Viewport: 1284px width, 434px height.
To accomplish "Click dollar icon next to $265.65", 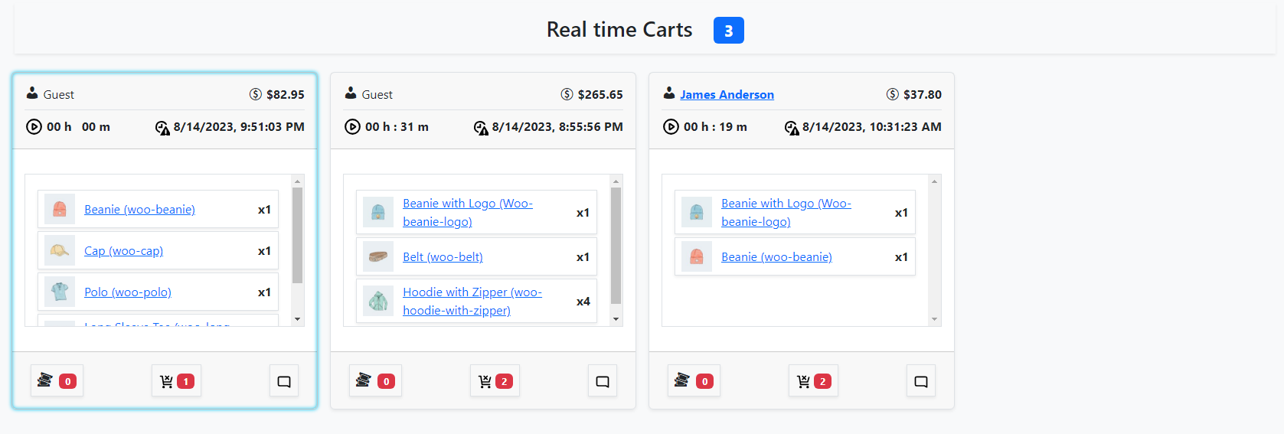I will pyautogui.click(x=567, y=94).
